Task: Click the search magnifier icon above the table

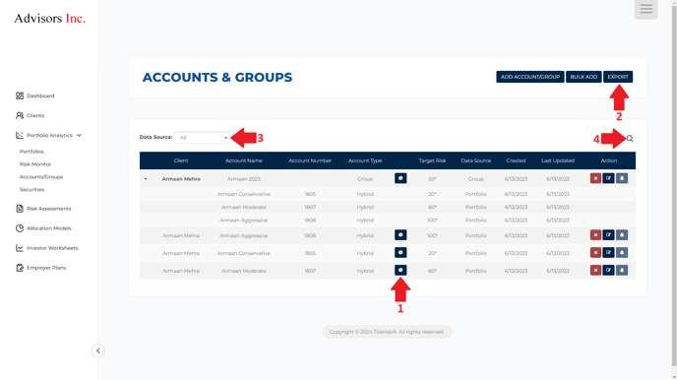Action: tap(630, 139)
